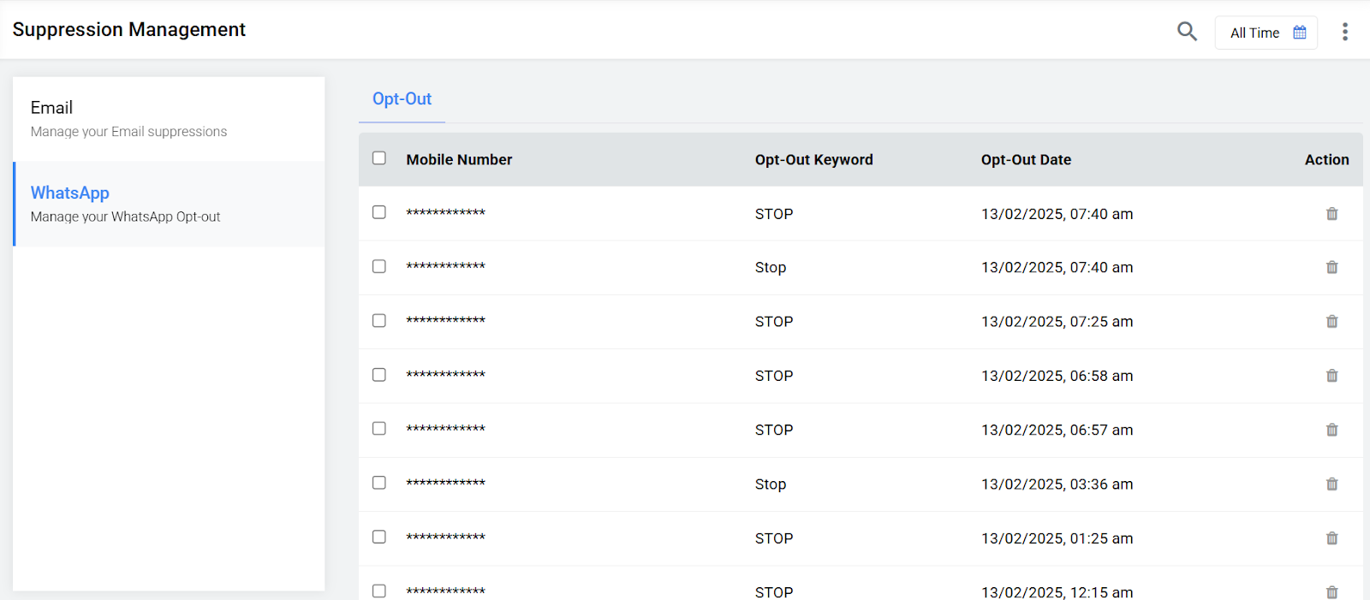Click the date 13/02/2025, 06:58 am
Image resolution: width=1370 pixels, height=600 pixels.
click(x=1057, y=376)
